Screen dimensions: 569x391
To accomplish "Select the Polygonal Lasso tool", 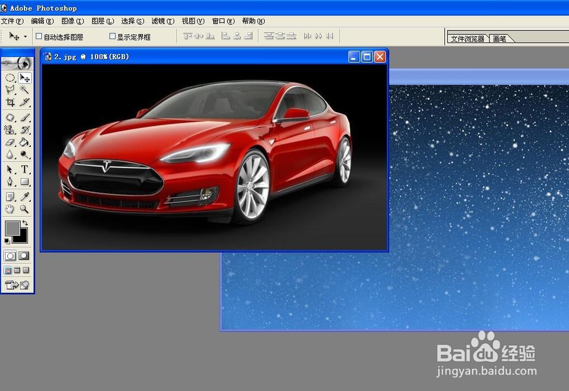I will pos(10,90).
